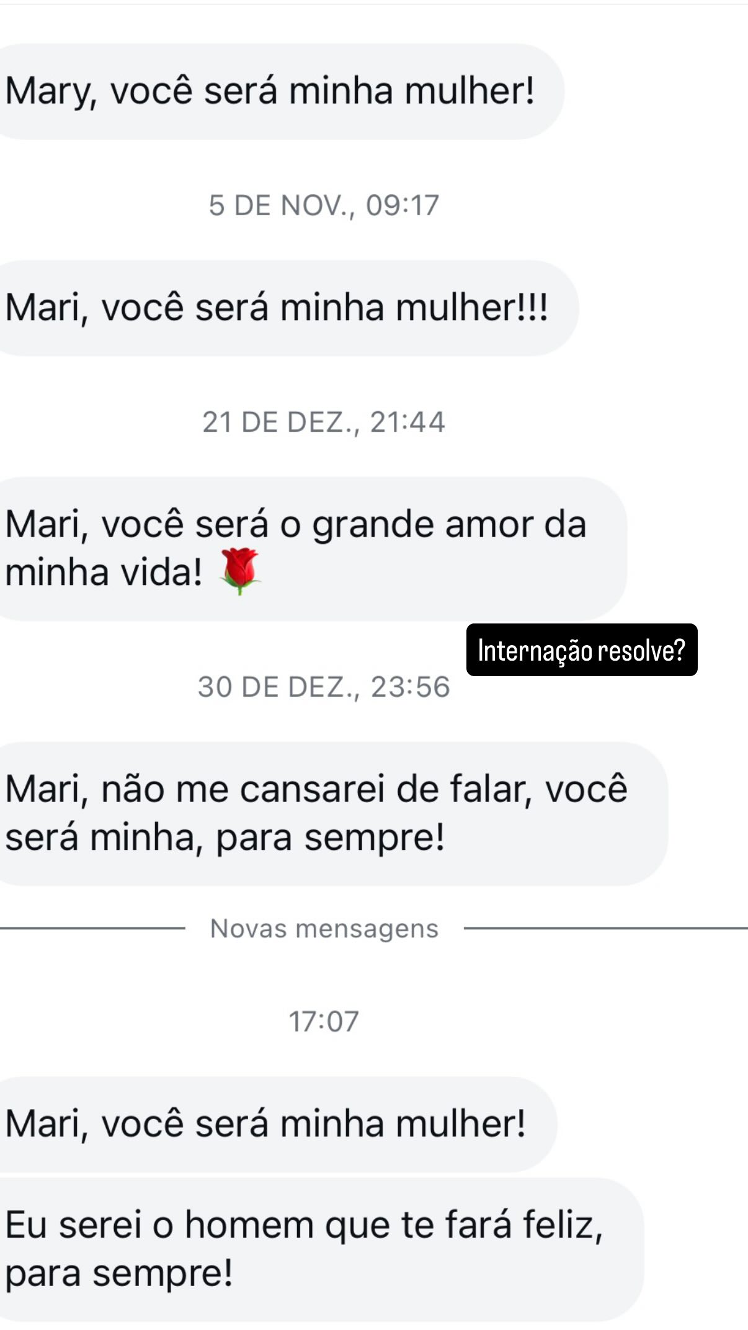748x1330 pixels.
Task: Tap the "17:07" time label
Action: tap(324, 1021)
